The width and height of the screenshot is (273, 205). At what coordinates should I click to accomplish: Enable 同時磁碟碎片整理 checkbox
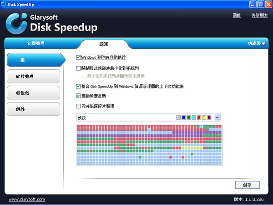click(78, 106)
